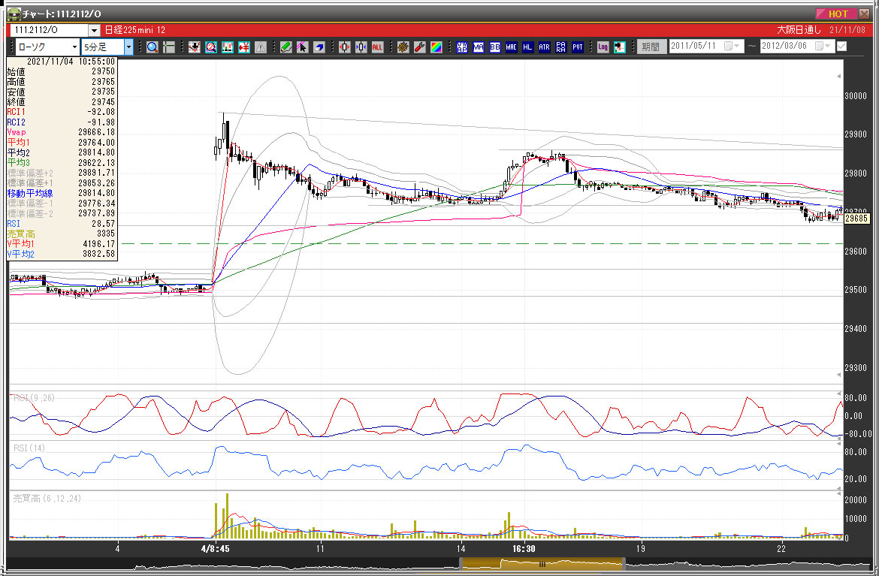Select the arrow pointer selection tool
879x576 pixels.
coord(302,47)
